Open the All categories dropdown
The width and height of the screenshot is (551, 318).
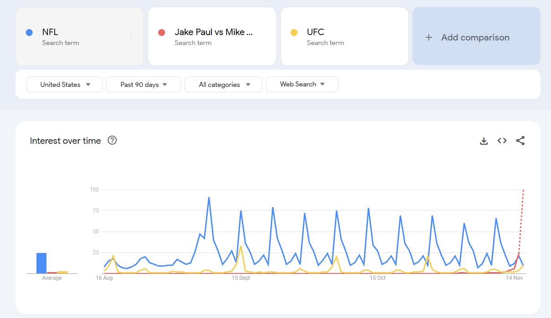(223, 84)
